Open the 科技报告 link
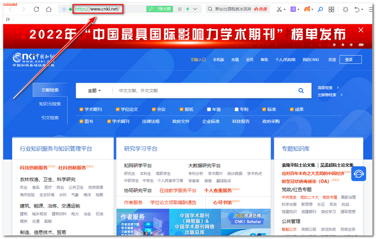This screenshot has height=239, width=376. pyautogui.click(x=241, y=121)
